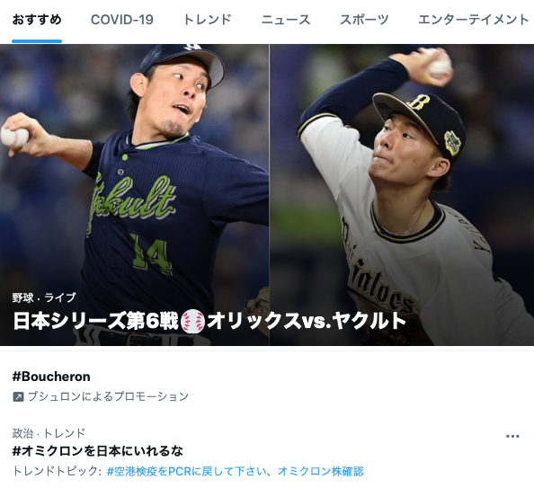
Task: Click ブシュロンによるプロモーション text
Action: (108, 396)
